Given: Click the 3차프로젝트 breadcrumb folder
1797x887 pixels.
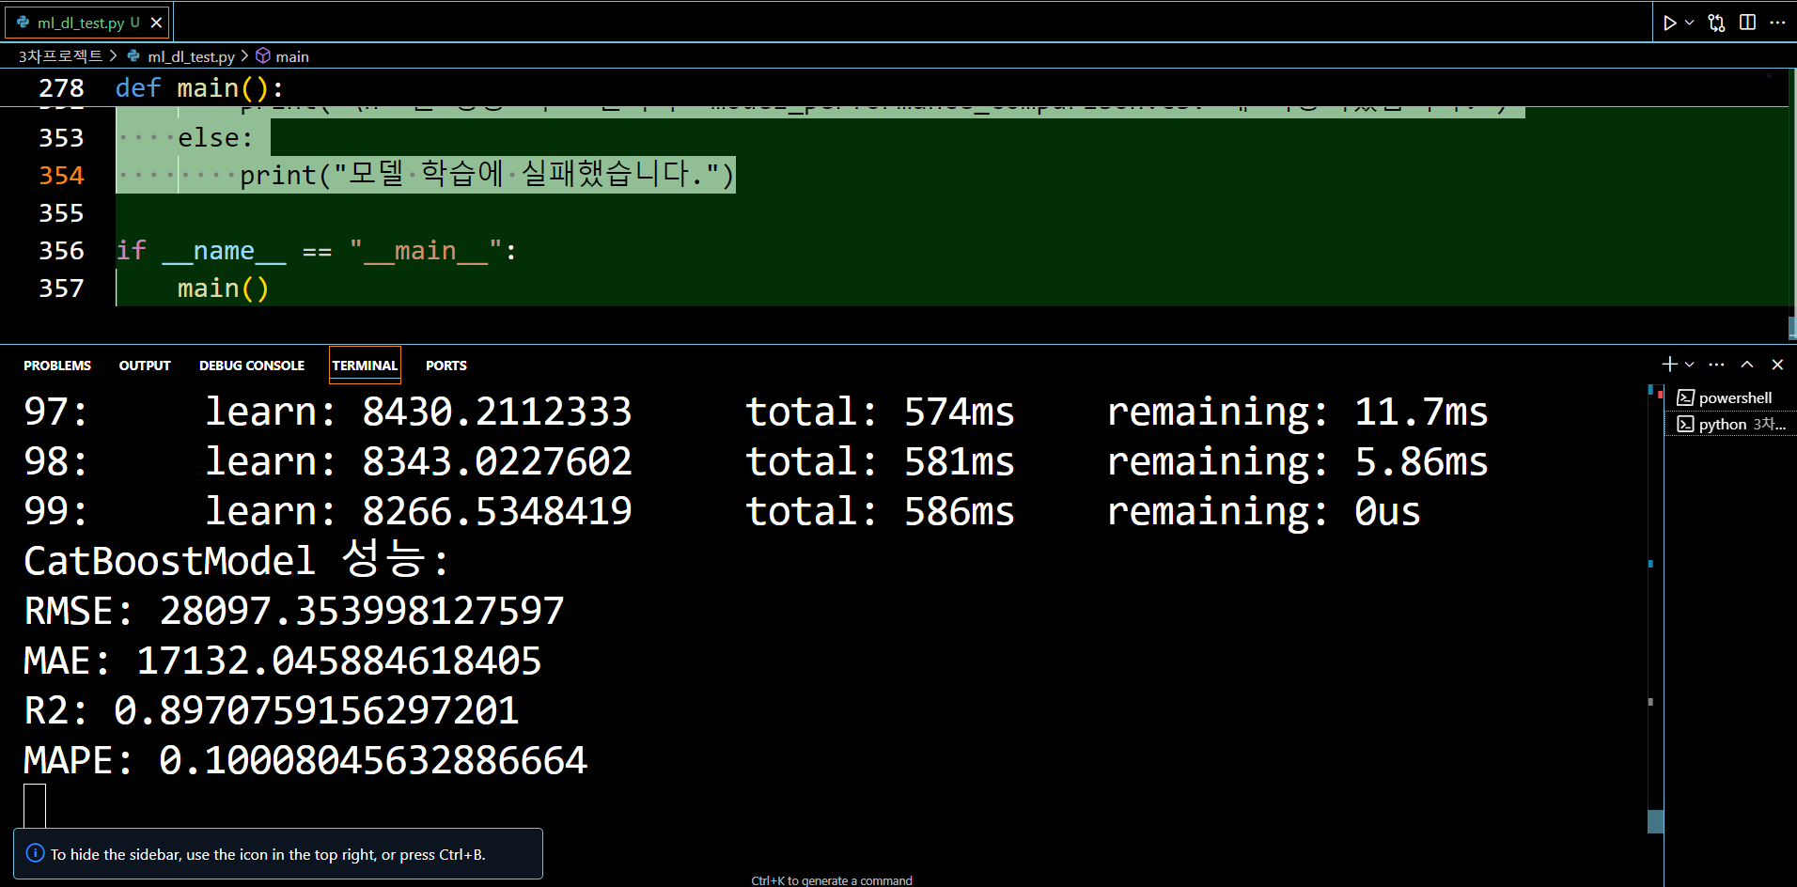Looking at the screenshot, I should [60, 56].
